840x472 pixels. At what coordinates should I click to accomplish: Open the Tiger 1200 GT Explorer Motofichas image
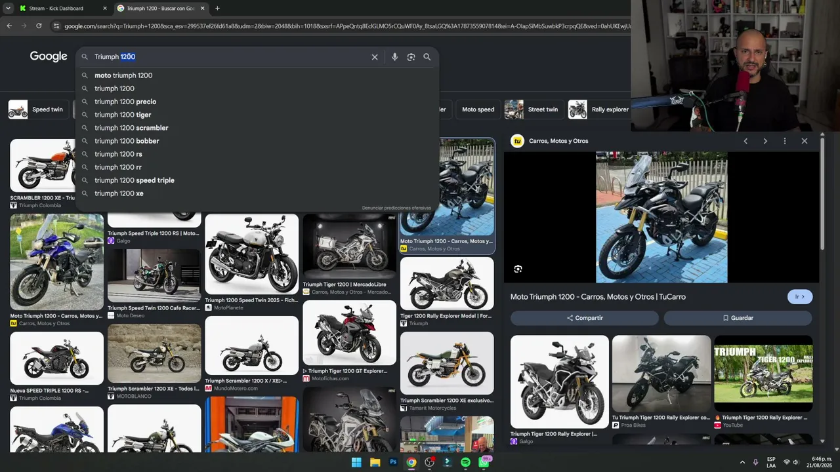click(x=349, y=333)
